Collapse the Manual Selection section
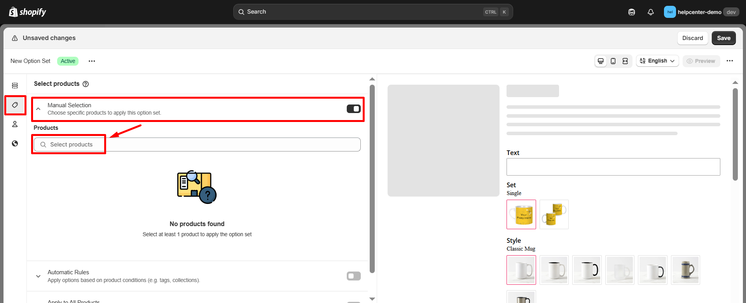 tap(38, 109)
